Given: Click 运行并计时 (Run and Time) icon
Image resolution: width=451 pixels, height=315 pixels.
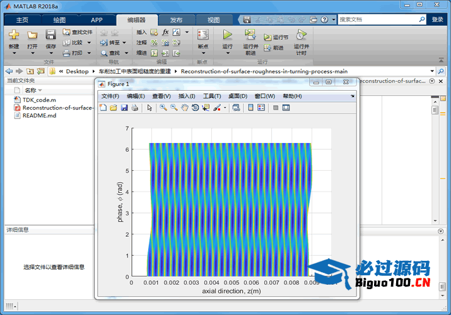Looking at the screenshot, I should (x=301, y=35).
